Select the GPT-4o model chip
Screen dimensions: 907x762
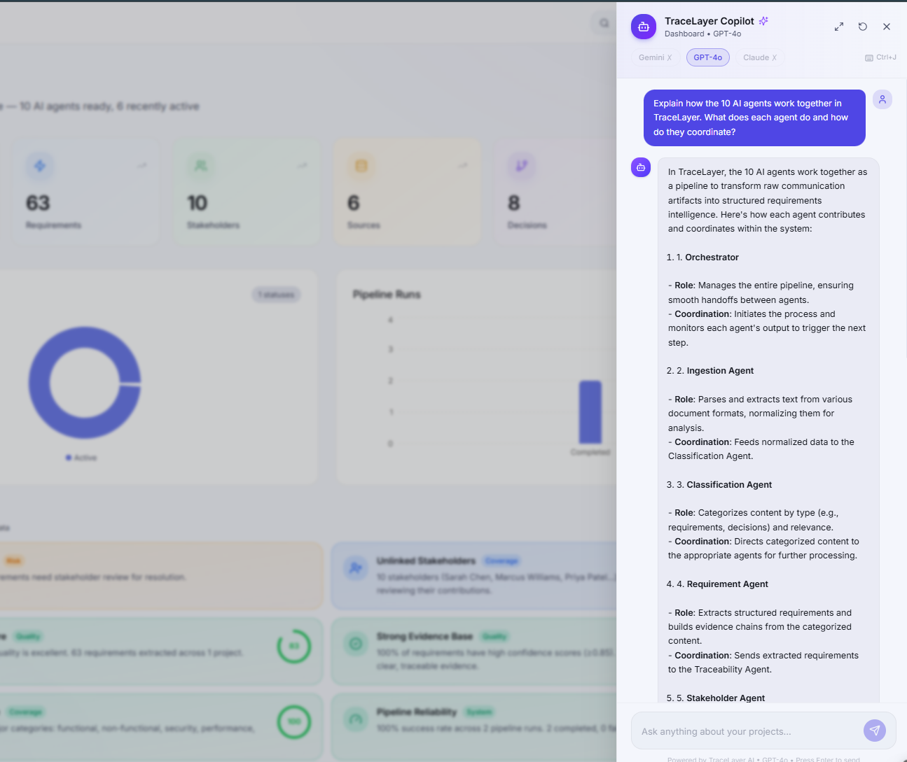point(707,57)
